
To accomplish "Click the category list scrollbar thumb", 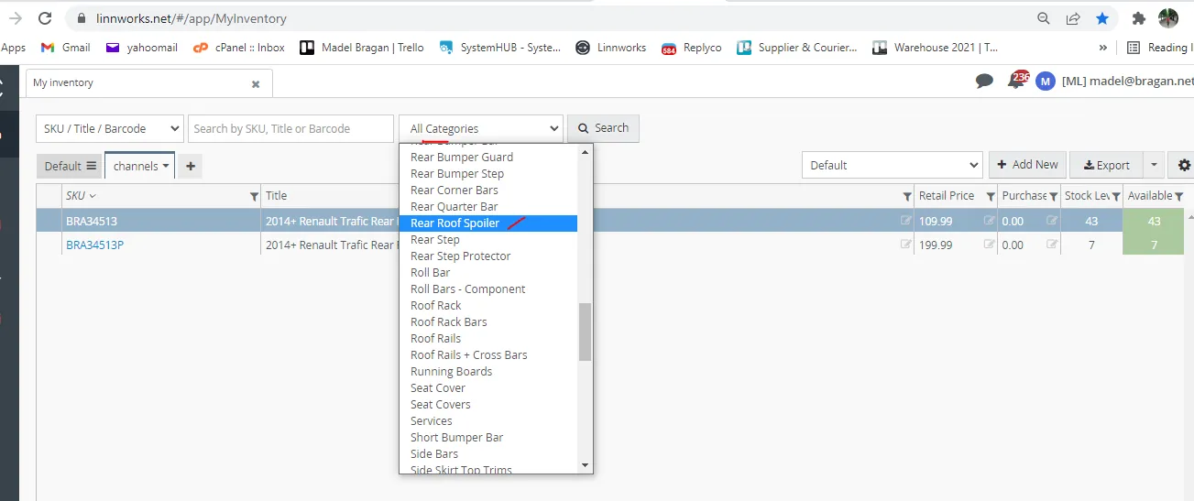I will point(585,332).
